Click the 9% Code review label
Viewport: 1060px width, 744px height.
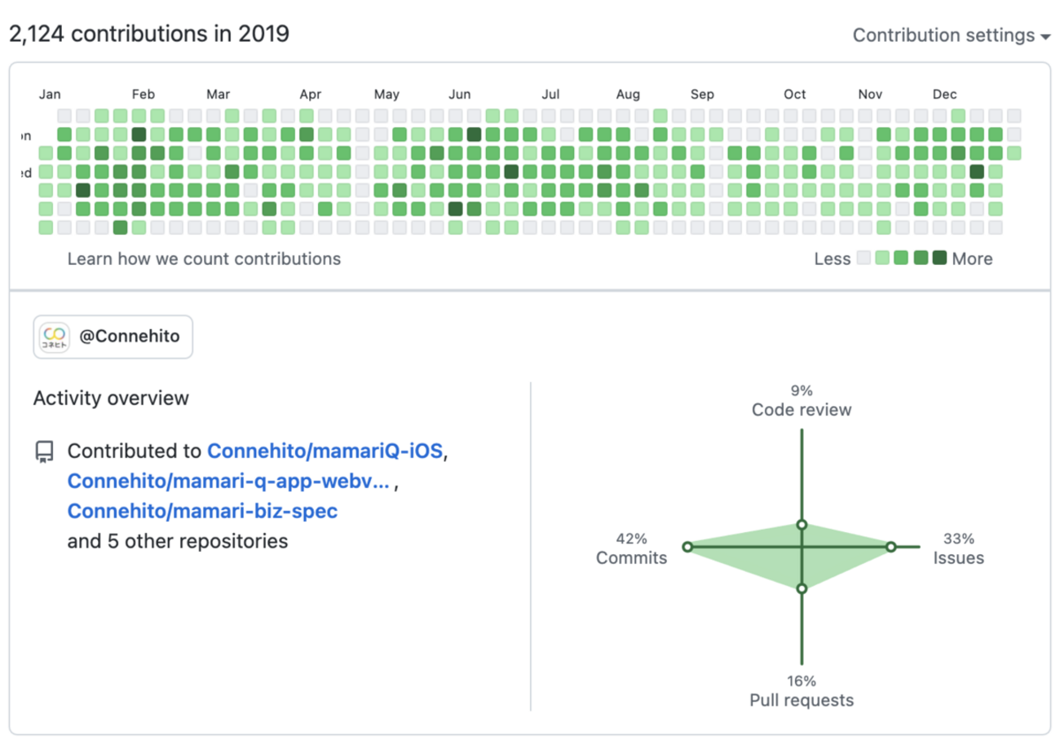pos(802,400)
